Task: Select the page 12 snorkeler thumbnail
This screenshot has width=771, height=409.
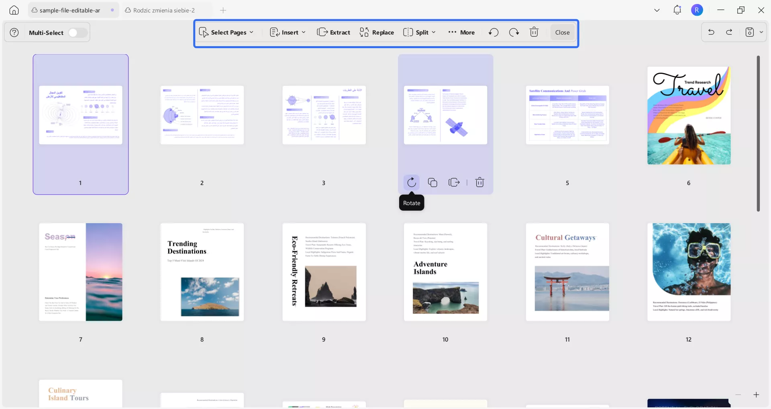Action: pos(689,272)
